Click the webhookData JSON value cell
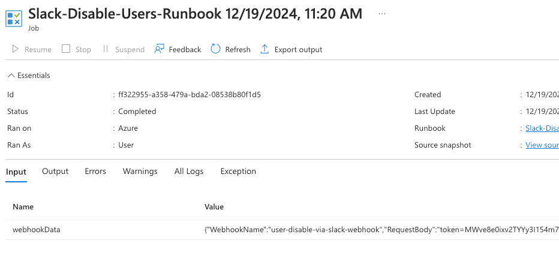 (381, 230)
